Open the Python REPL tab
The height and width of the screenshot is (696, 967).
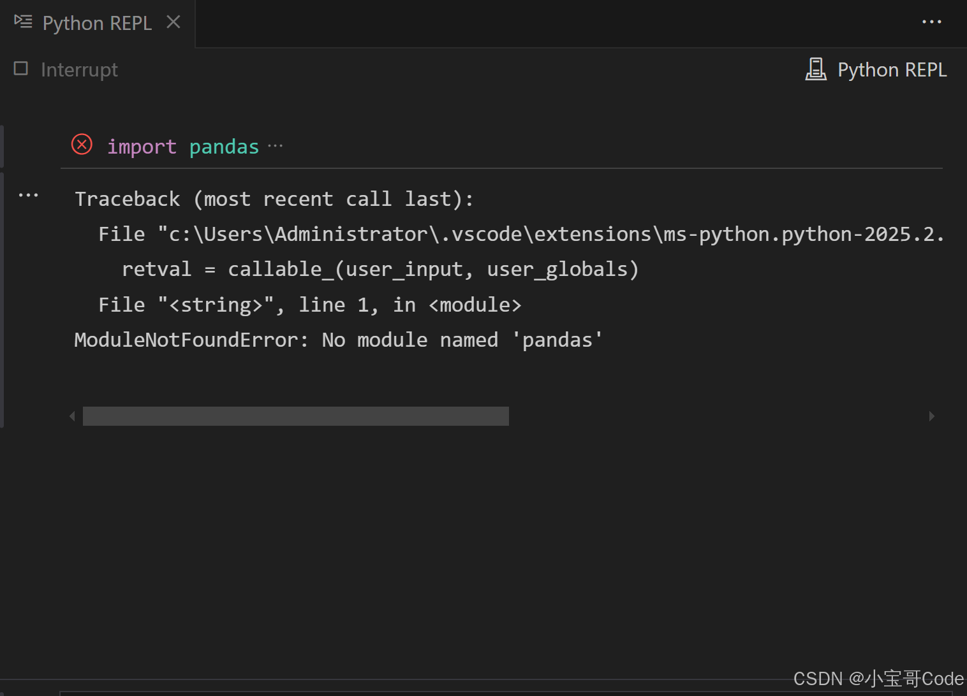(x=97, y=24)
